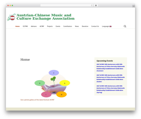This screenshot has width=141, height=119.
Task: Open the ACPAF 10th Anniversary (Easter) event link
Action: (x=111, y=78)
